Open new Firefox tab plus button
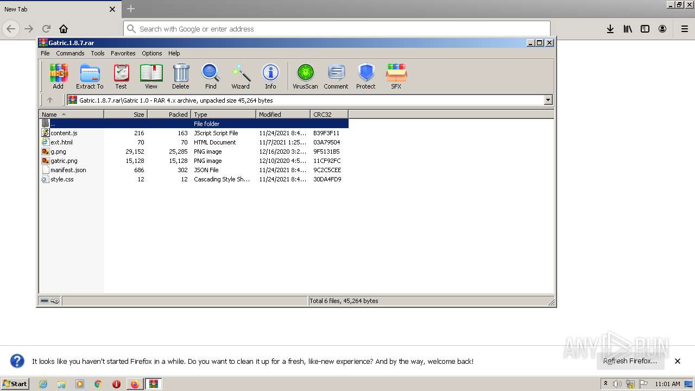The height and width of the screenshot is (391, 695). coord(131,9)
